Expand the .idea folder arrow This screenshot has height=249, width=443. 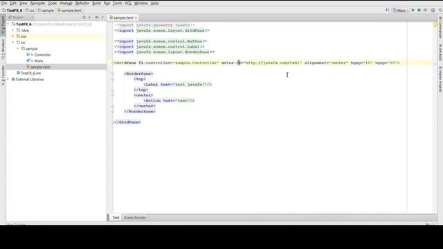12,30
